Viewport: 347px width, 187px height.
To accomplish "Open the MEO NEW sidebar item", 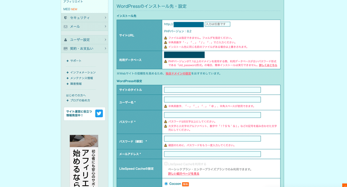I will (x=70, y=9).
